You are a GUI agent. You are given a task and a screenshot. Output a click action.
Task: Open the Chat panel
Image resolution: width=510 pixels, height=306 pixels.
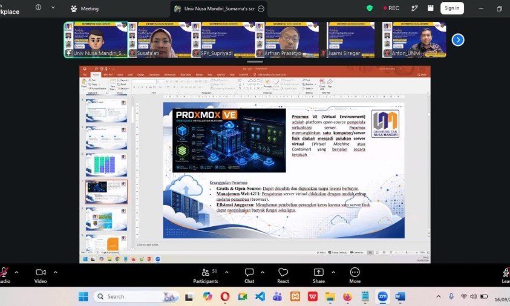point(249,275)
